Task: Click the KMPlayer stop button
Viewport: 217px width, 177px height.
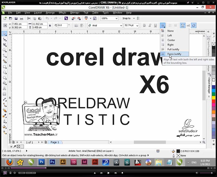Action: click(122, 173)
